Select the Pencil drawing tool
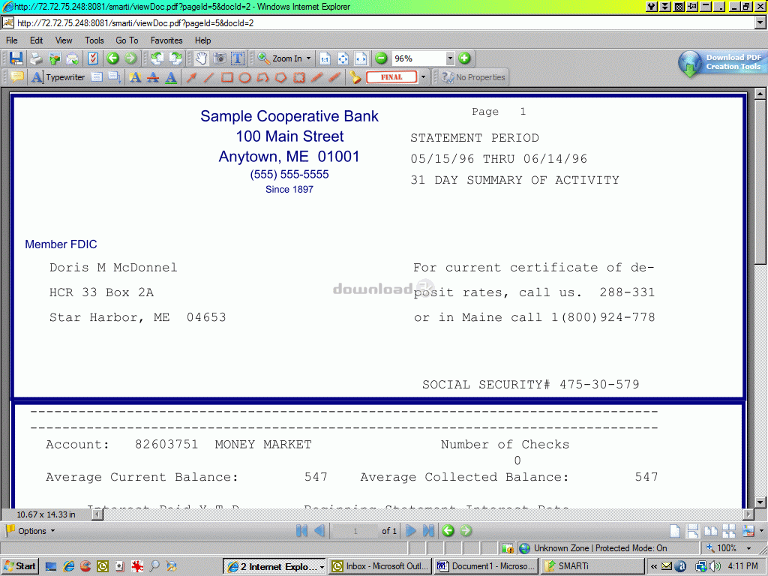Viewport: 768px width, 576px height. pos(317,77)
